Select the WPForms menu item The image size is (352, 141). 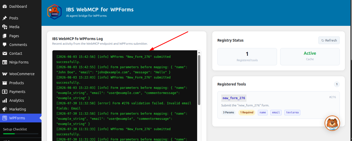tap(21, 118)
